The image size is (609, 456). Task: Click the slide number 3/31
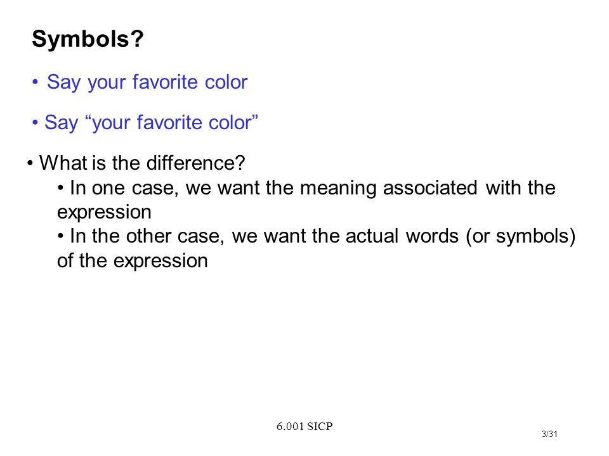[x=549, y=434]
